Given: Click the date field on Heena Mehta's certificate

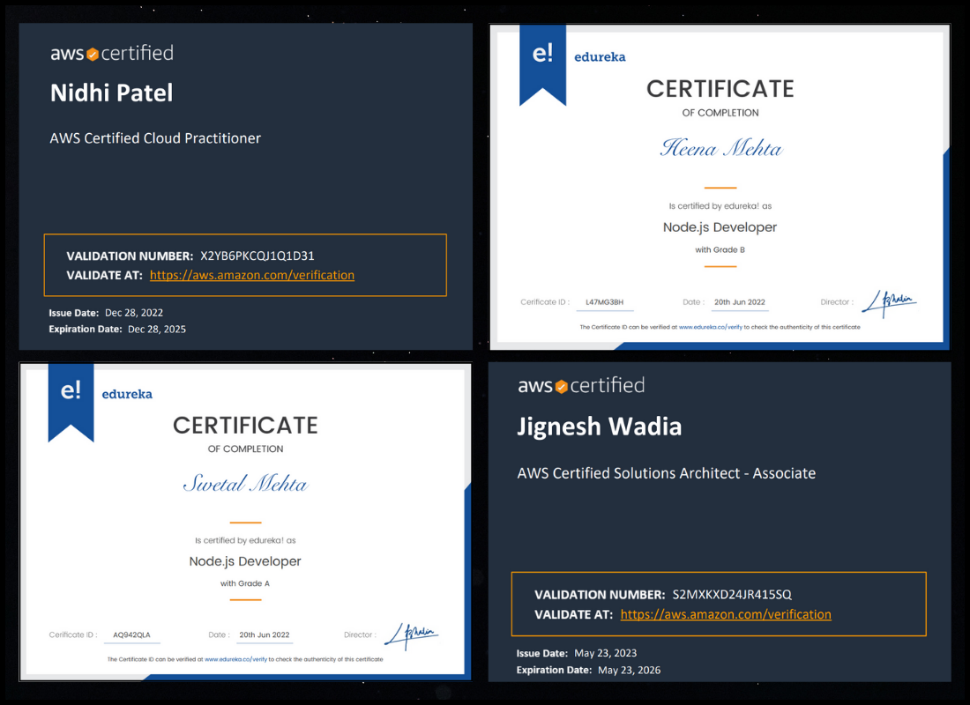Looking at the screenshot, I should coord(739,302).
